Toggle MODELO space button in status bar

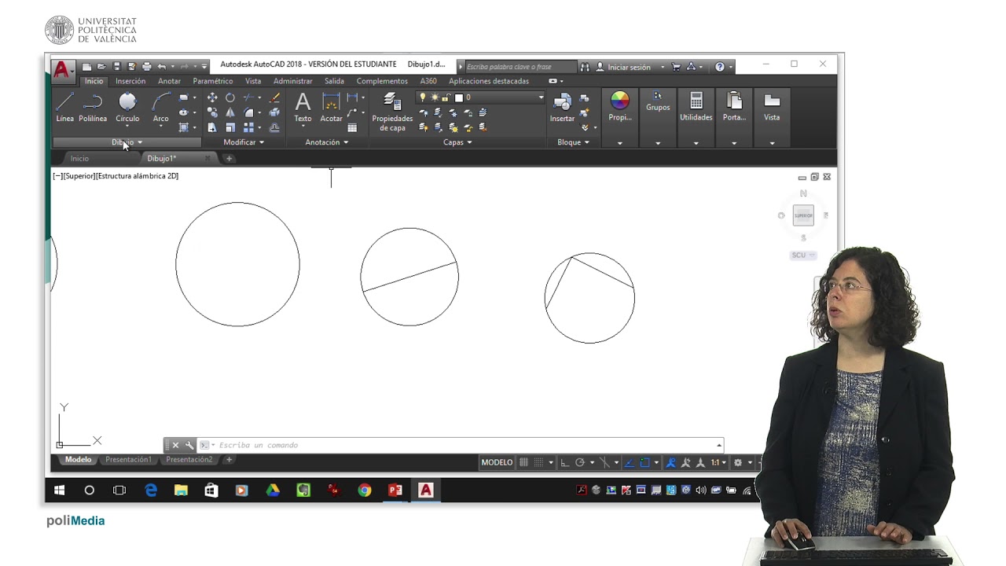point(497,462)
